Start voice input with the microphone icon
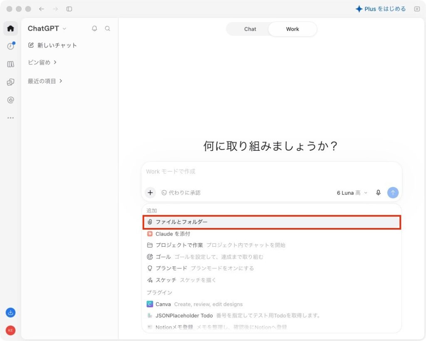The width and height of the screenshot is (426, 341). pyautogui.click(x=378, y=193)
